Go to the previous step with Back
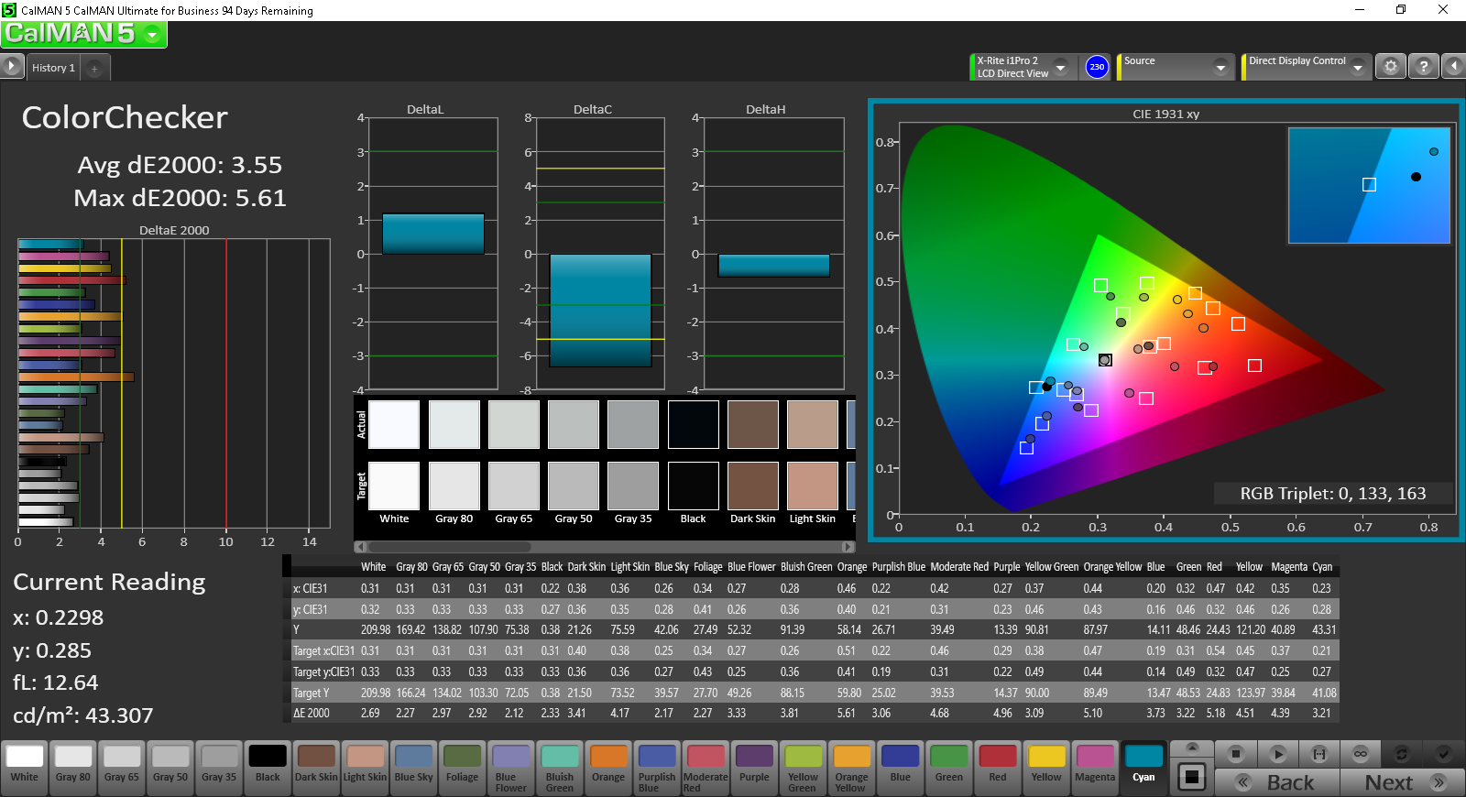This screenshot has height=797, width=1466. 1277,782
